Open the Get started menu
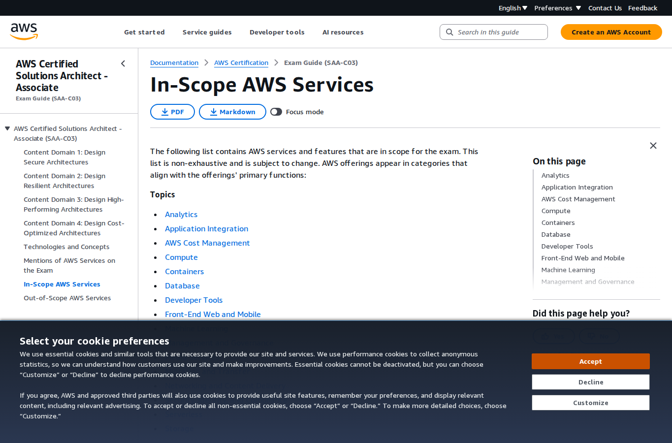Screen dimensions: 672x443 pyautogui.click(x=144, y=32)
